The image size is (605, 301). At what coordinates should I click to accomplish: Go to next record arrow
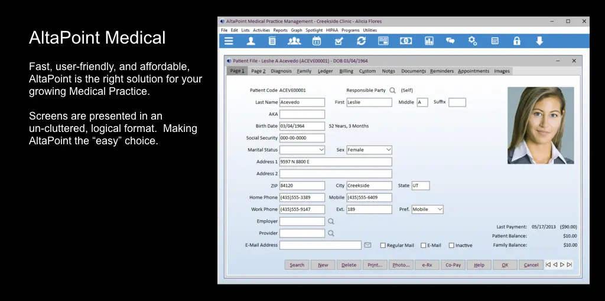point(562,265)
